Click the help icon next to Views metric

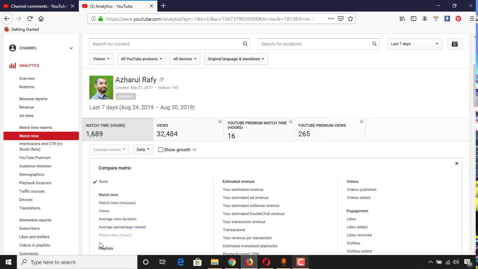point(220,122)
